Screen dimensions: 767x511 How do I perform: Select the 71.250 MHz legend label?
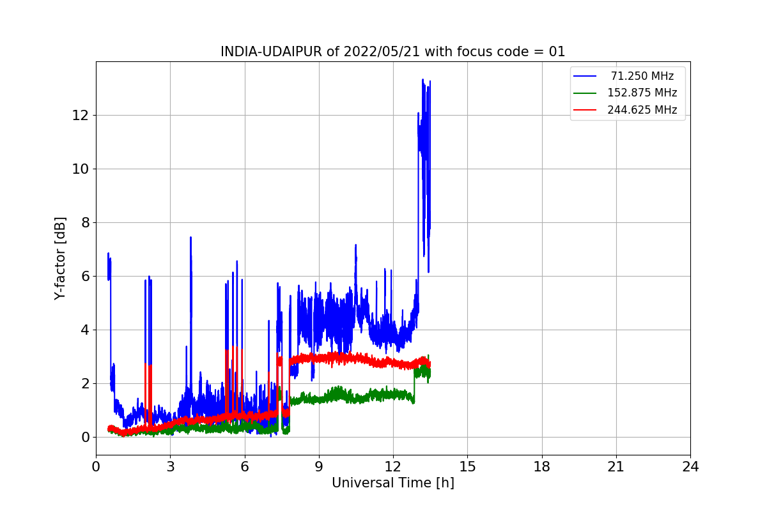[x=642, y=76]
